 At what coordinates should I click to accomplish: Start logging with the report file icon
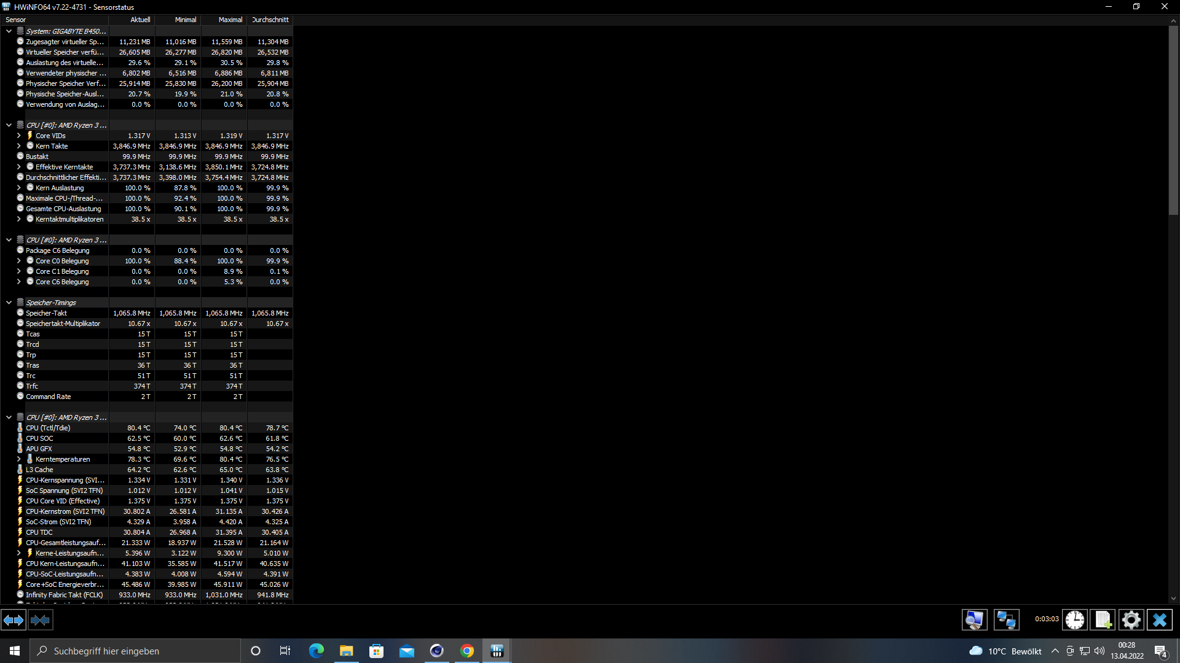tap(1103, 620)
